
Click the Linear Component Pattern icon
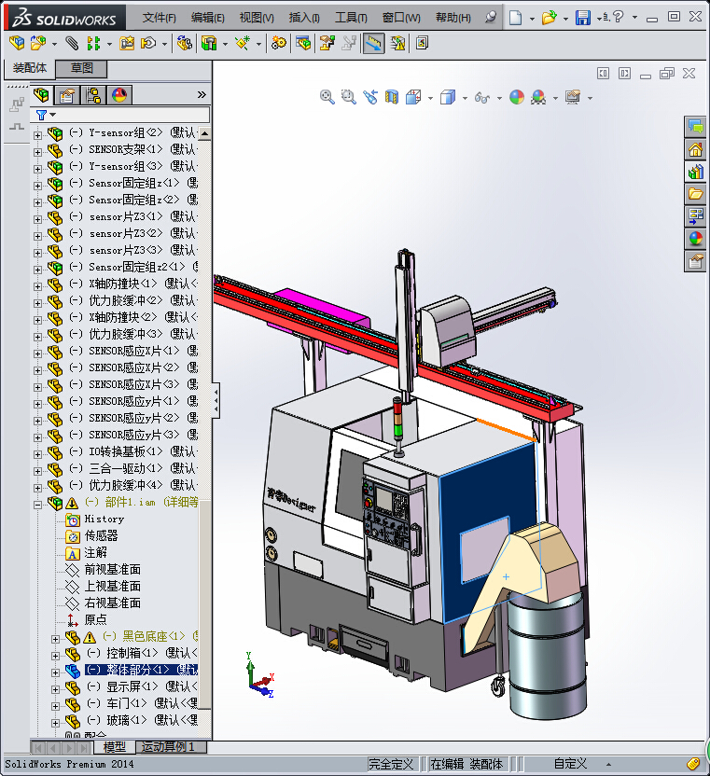click(93, 44)
